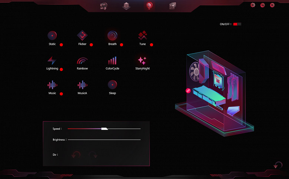289x179 pixels.
Task: Click the color dot next to Lightning
Action: point(62,70)
